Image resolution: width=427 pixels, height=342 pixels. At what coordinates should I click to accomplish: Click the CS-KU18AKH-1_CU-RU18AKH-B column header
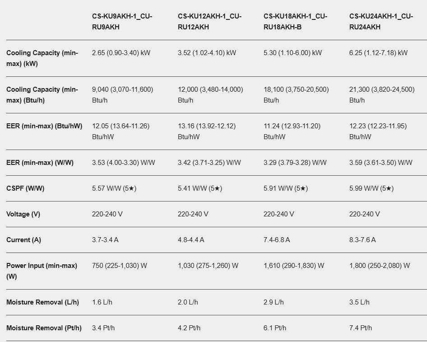point(296,22)
